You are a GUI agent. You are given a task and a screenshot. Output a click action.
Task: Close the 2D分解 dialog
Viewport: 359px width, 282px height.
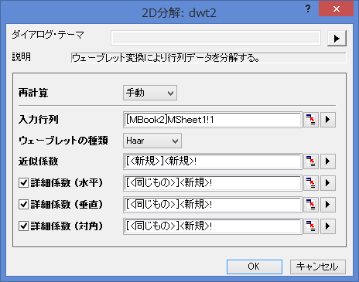pos(336,9)
